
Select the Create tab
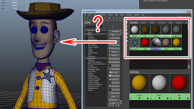tap(87, 22)
